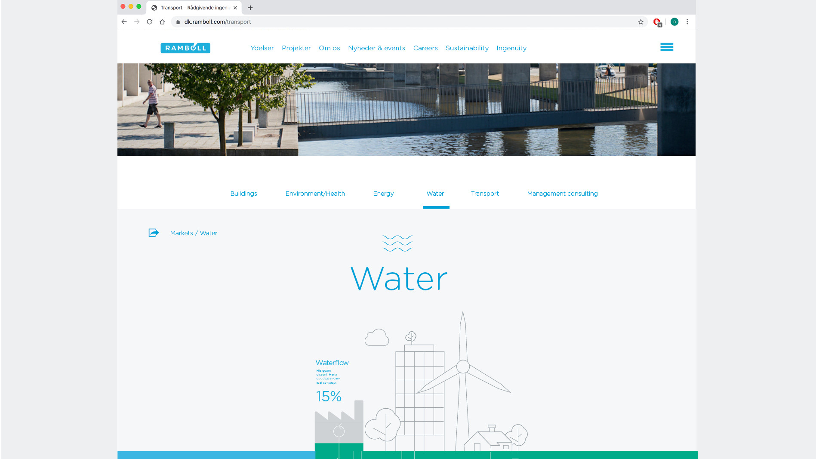Reload the page
The image size is (816, 459).
click(150, 22)
